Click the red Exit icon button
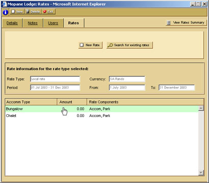 (48, 12)
